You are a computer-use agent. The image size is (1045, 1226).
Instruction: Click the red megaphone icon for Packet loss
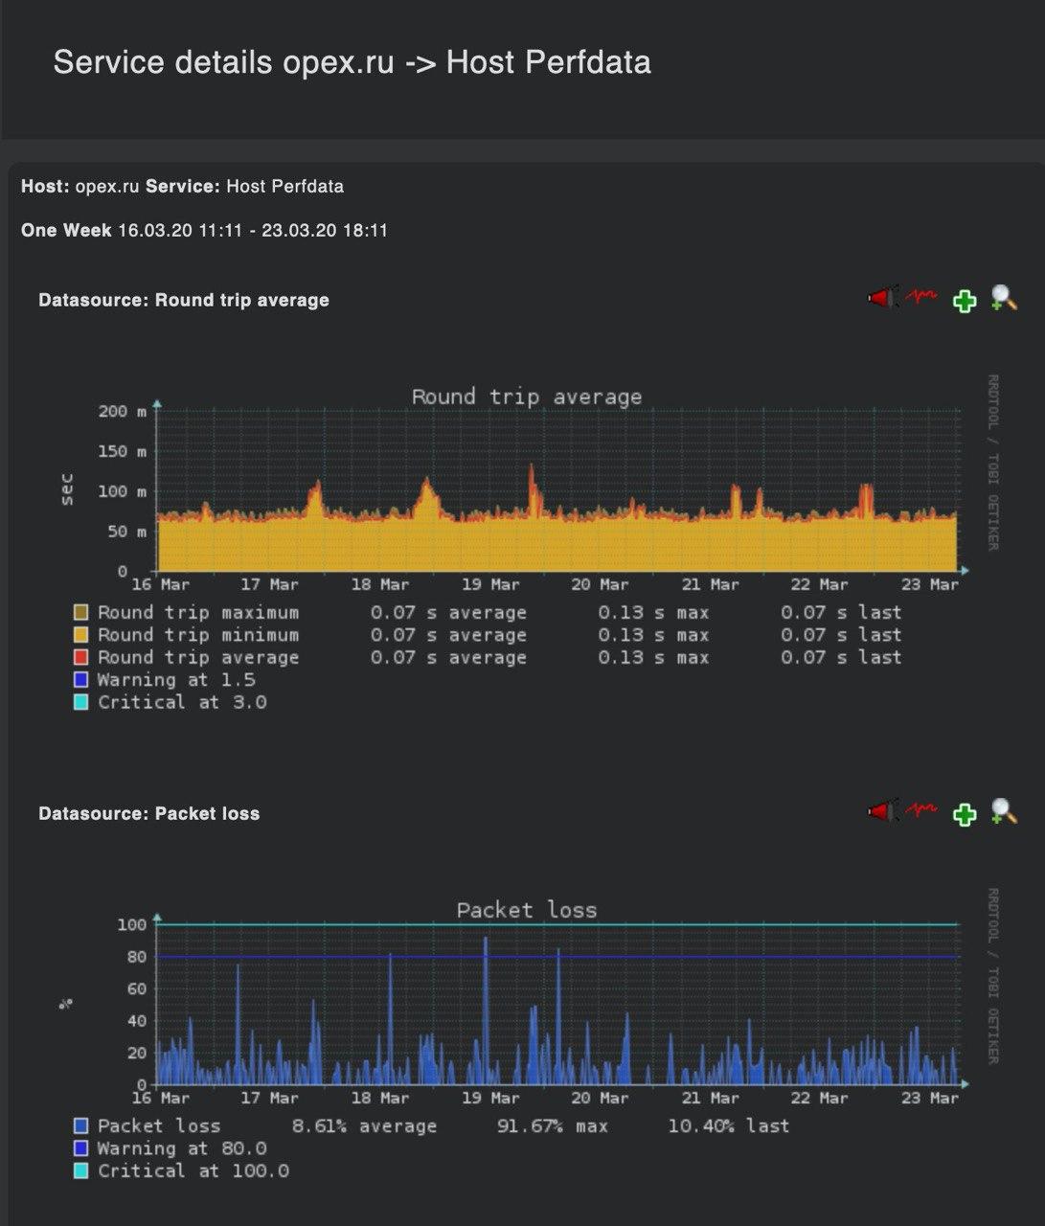882,811
